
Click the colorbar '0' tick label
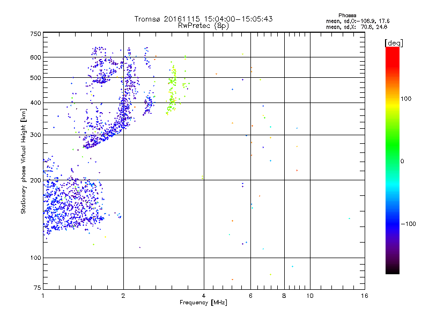(402, 162)
